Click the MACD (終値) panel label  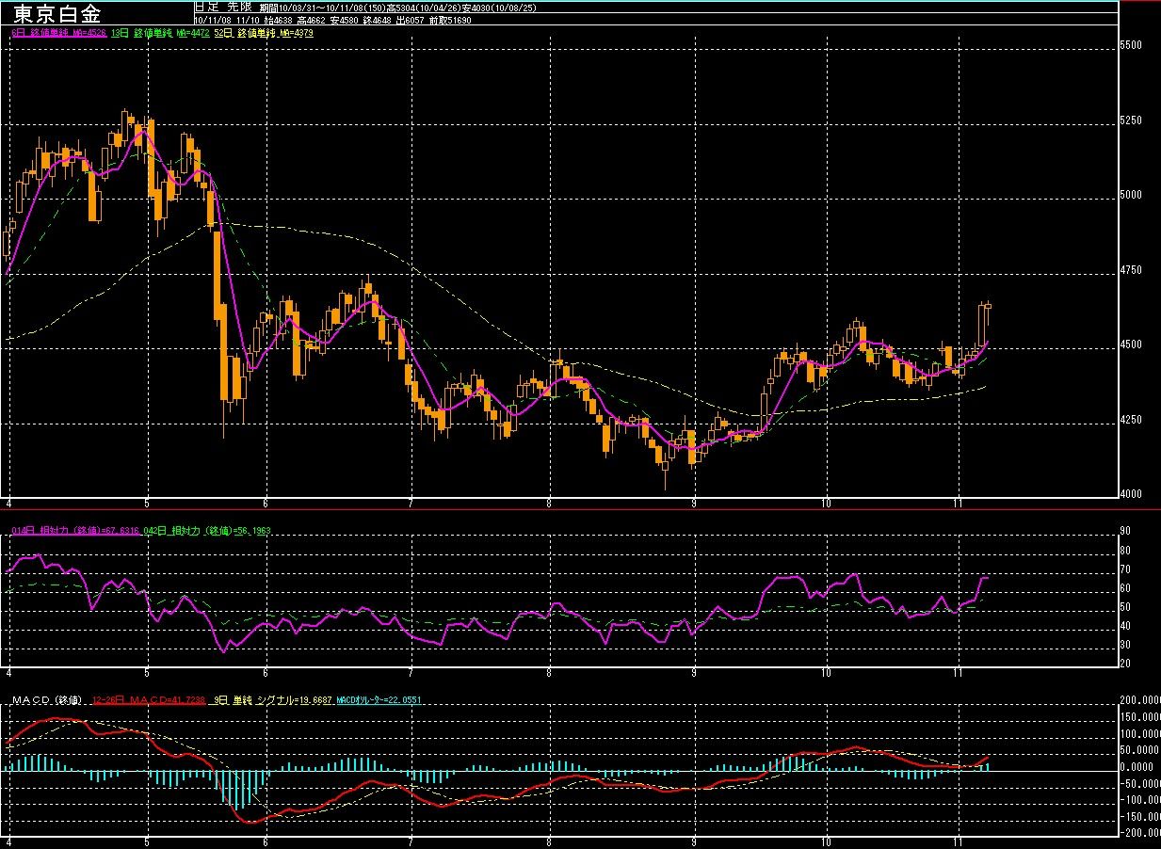[x=46, y=701]
